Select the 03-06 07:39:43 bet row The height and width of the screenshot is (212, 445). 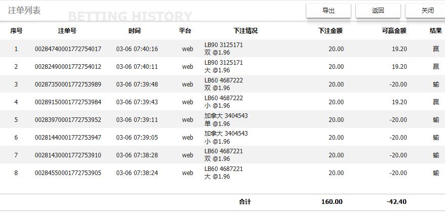coord(137,102)
